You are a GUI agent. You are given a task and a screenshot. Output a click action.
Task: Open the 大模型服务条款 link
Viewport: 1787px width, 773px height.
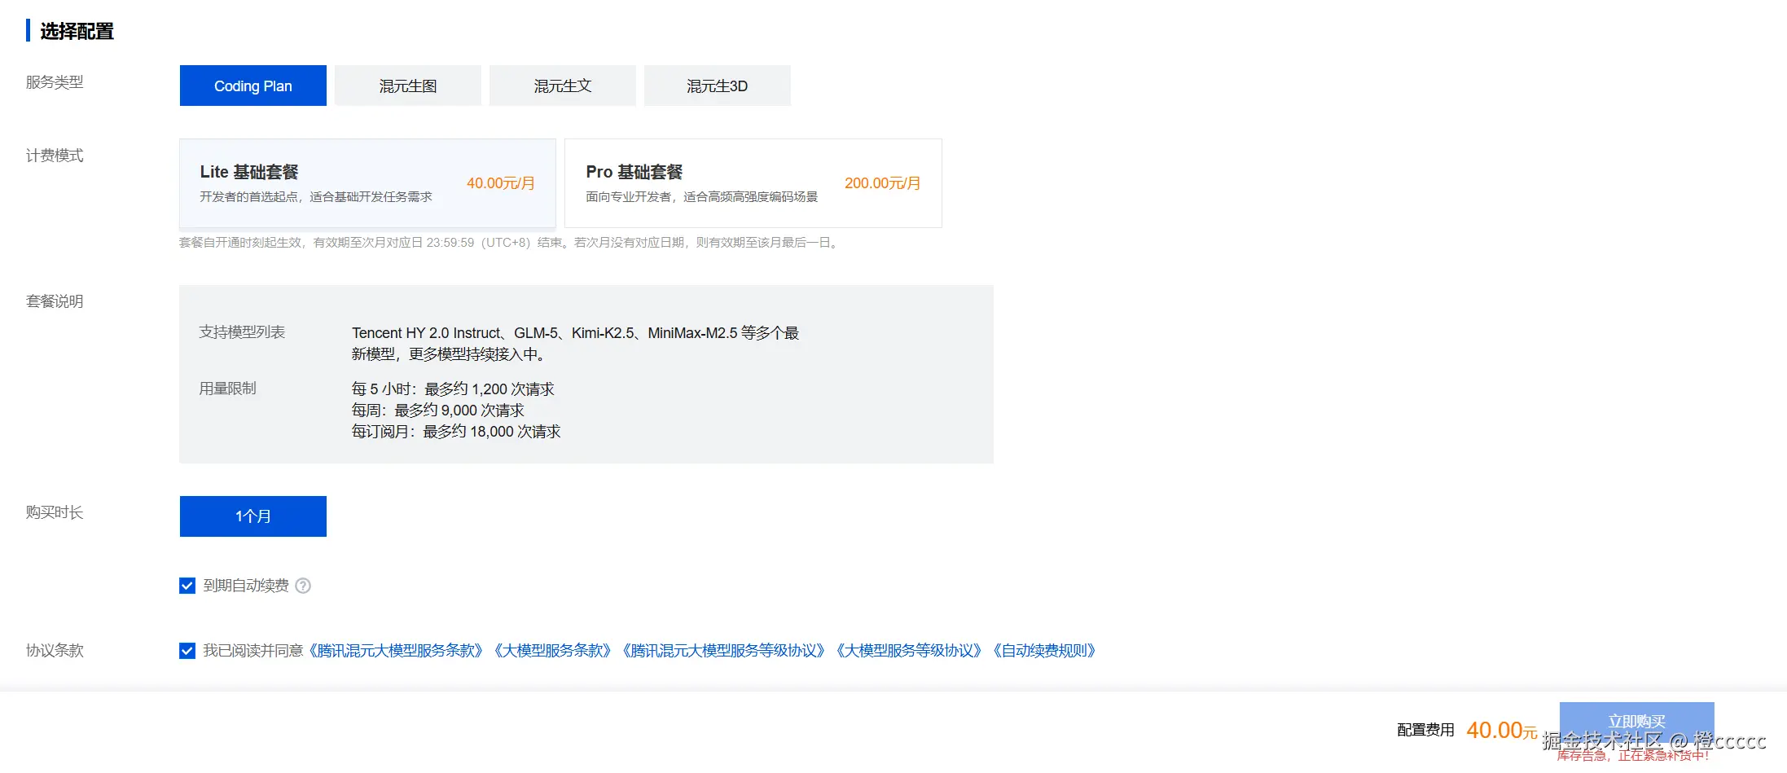click(x=553, y=651)
